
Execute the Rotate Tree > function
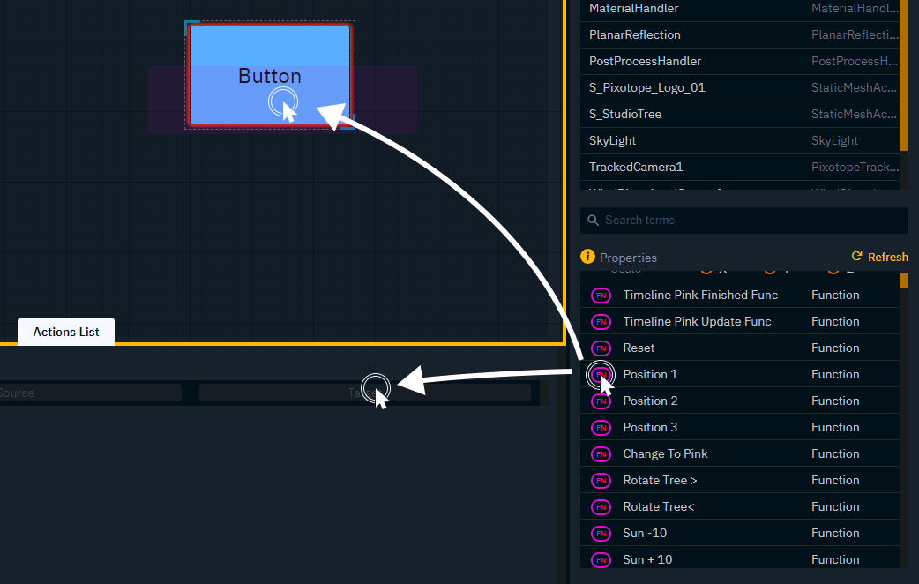coord(601,480)
